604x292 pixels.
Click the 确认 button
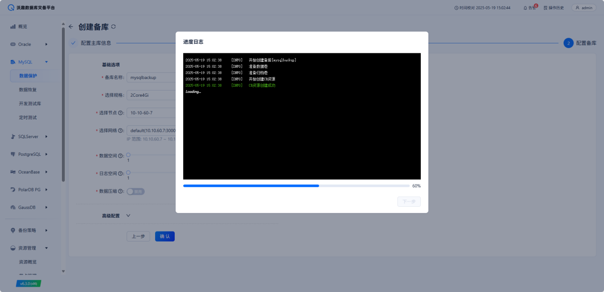click(x=165, y=236)
